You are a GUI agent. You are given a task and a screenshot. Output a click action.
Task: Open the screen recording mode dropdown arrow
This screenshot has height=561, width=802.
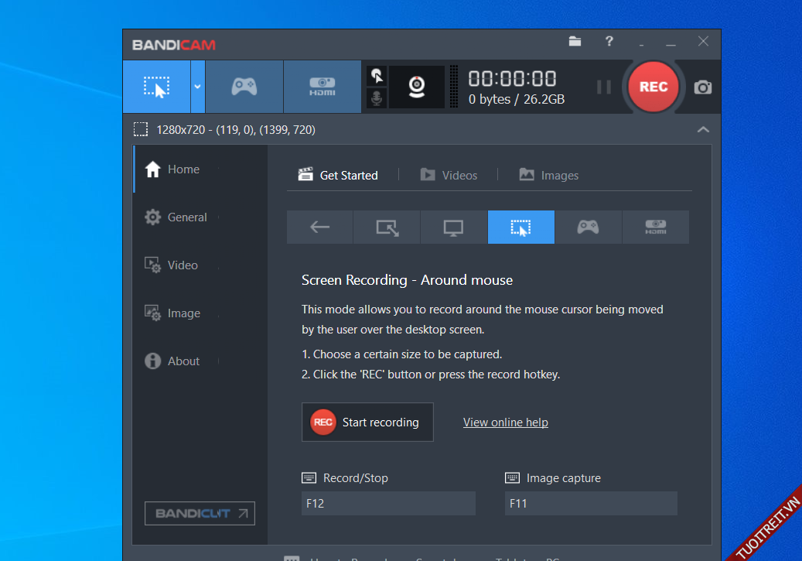click(197, 87)
